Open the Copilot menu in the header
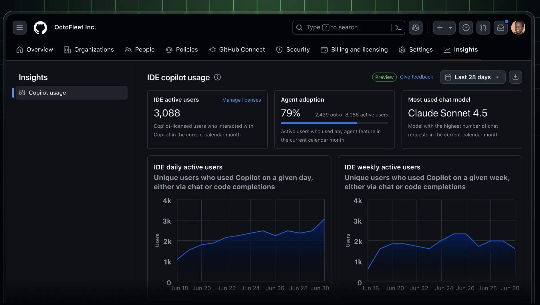The width and height of the screenshot is (540, 305). (415, 27)
